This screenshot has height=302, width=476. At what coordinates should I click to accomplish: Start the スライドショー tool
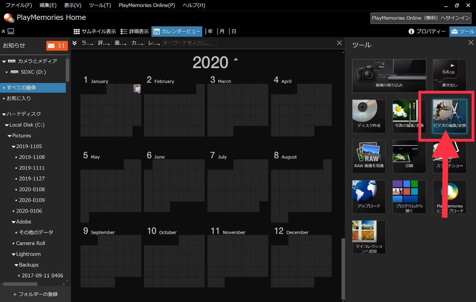[x=450, y=156]
